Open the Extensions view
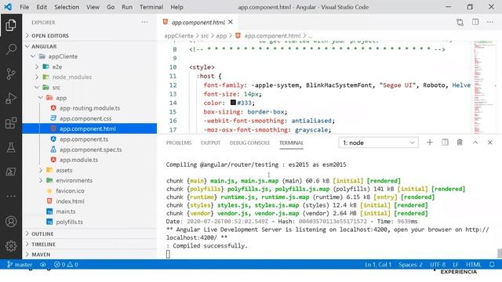 [x=11, y=123]
